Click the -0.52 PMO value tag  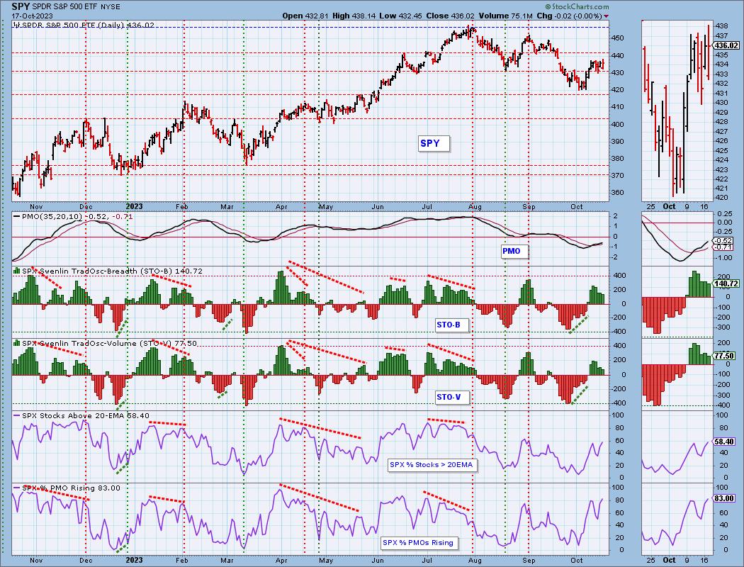coord(723,240)
